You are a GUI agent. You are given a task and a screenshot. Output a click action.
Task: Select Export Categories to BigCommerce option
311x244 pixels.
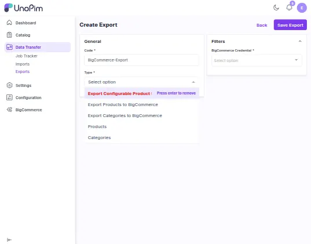tap(142, 116)
